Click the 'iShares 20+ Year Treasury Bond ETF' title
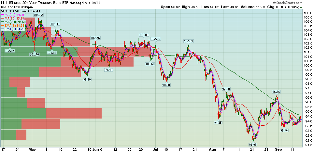 (x=39, y=3)
